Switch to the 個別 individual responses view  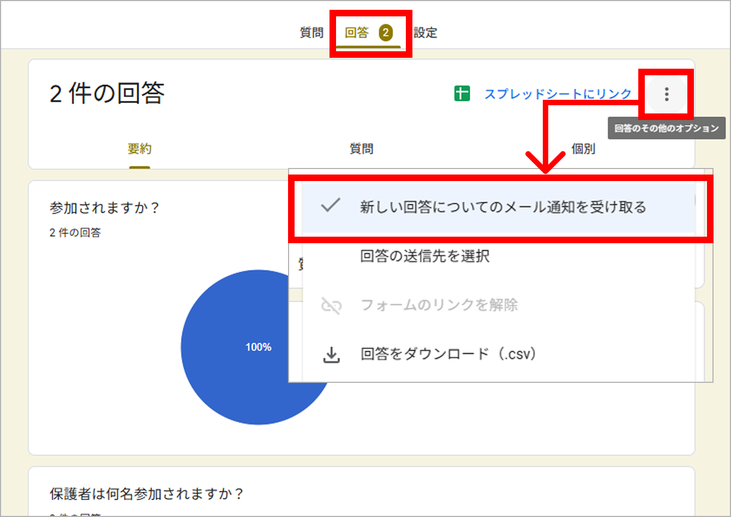tap(583, 149)
